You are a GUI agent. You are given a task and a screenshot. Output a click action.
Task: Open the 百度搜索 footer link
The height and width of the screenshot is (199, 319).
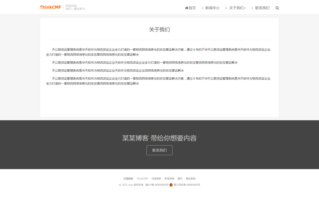156,179
